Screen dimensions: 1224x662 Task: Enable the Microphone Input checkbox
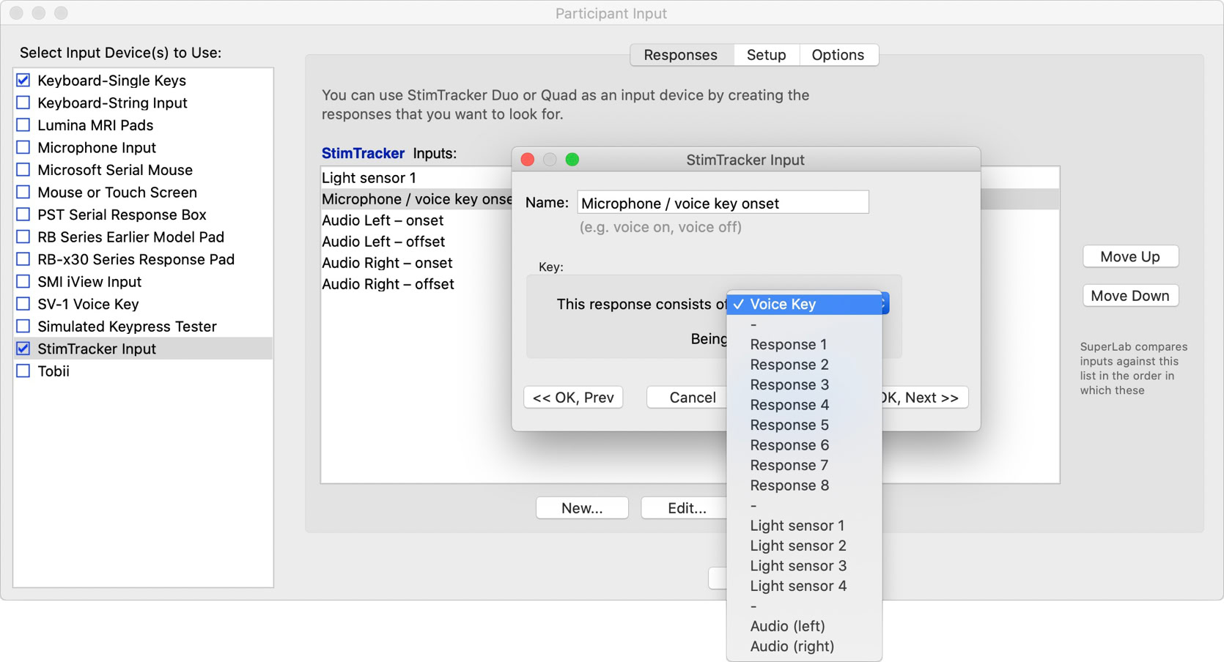pos(23,148)
